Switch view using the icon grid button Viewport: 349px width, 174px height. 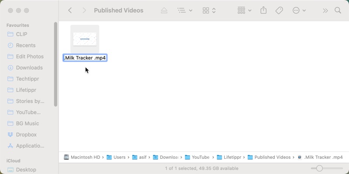(209, 10)
